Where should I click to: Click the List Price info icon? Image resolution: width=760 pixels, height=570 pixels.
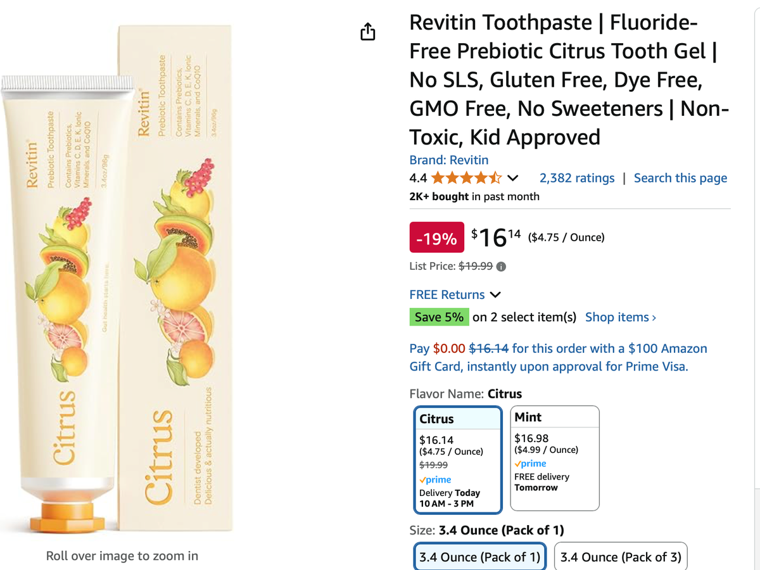point(501,267)
